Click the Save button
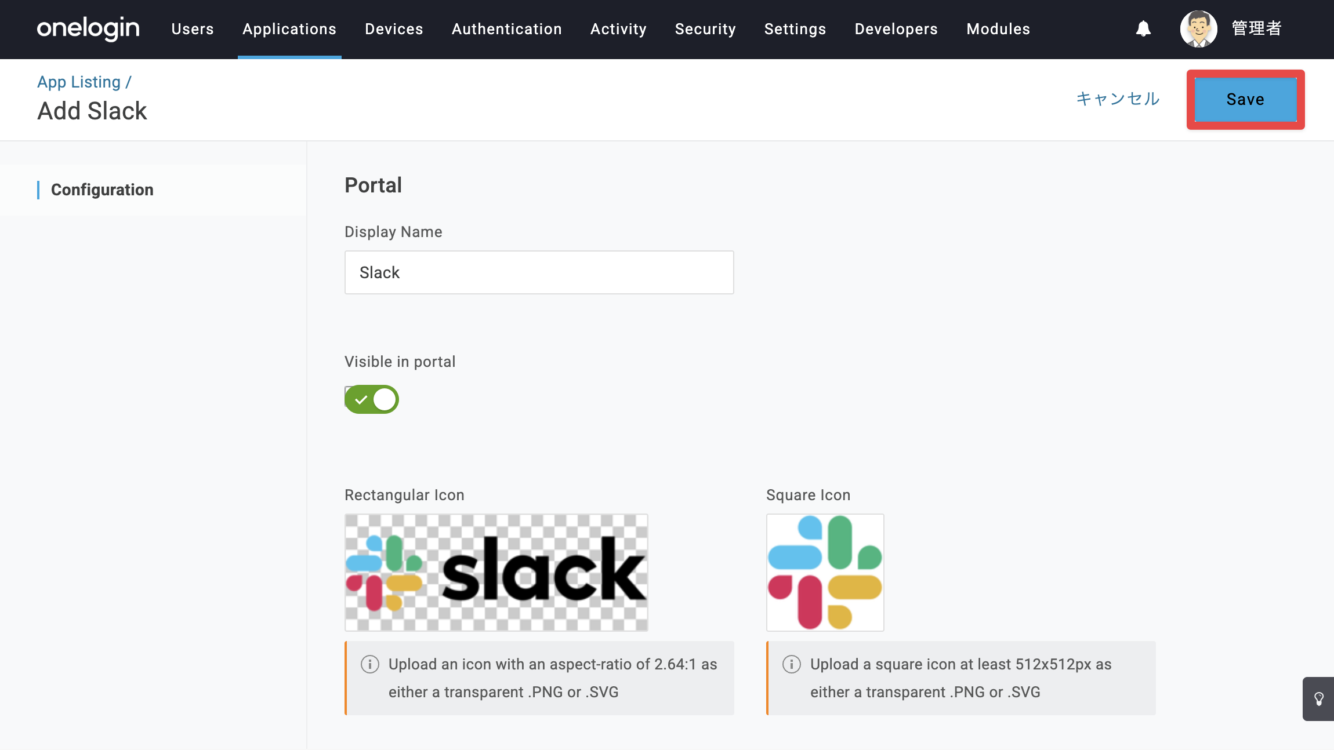1334x750 pixels. (x=1245, y=100)
